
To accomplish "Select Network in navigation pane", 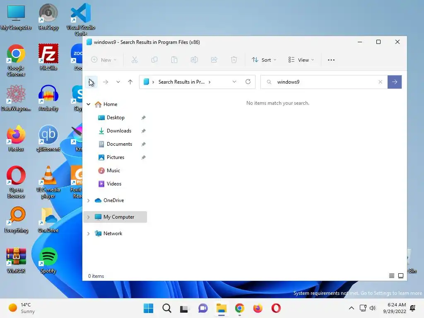I will click(113, 234).
